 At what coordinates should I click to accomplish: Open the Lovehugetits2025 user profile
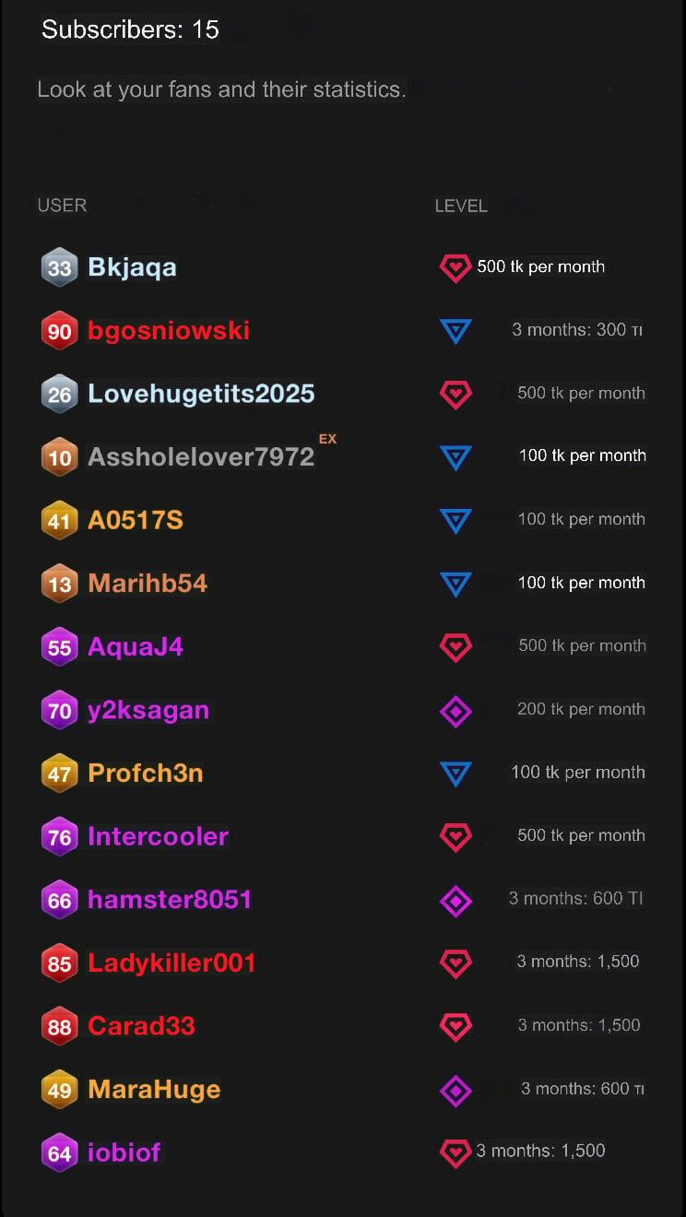(x=201, y=394)
